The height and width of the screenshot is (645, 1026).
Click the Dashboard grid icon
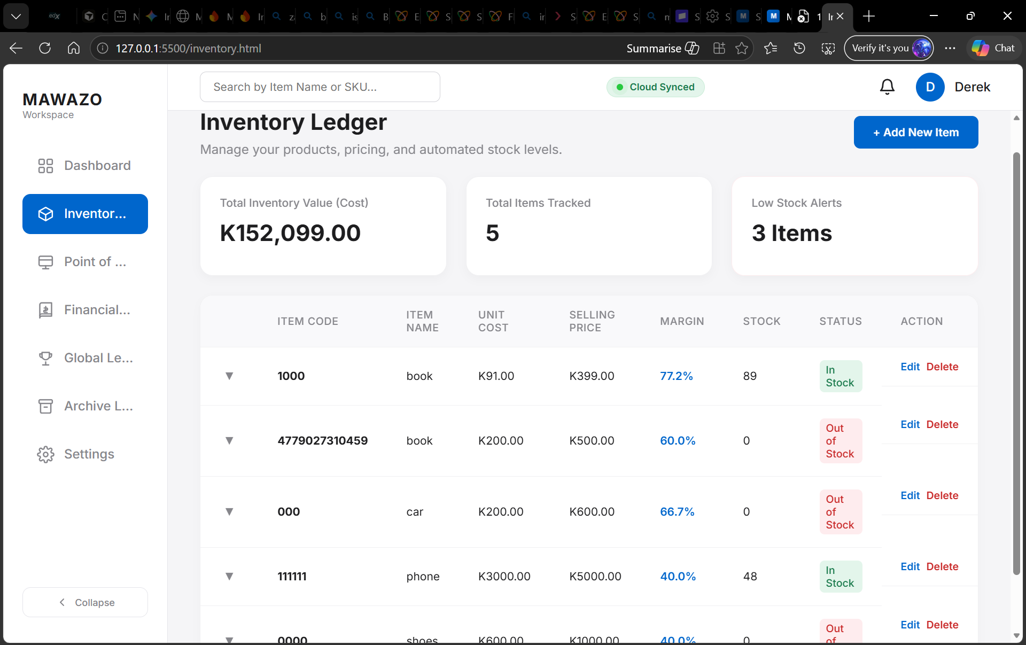tap(45, 166)
